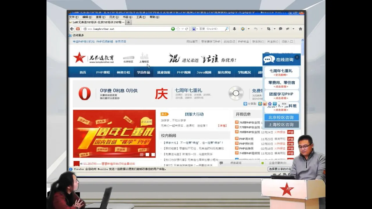The image size is (372, 209).
Task: Open the 学员作品 navigation tab
Action: 144,72
